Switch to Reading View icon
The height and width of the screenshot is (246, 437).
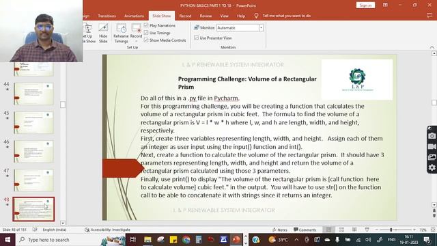354,230
